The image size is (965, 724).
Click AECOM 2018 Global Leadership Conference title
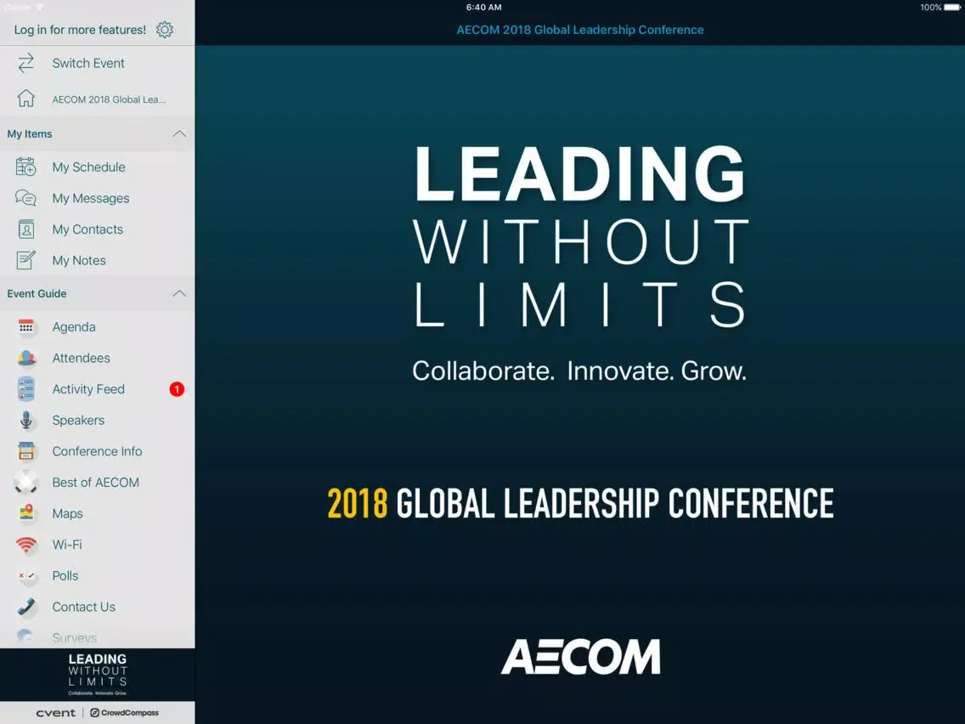click(x=579, y=30)
